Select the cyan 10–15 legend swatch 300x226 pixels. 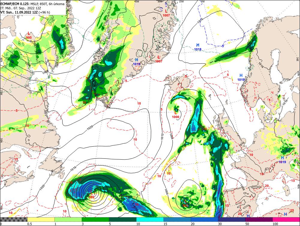[150, 219]
